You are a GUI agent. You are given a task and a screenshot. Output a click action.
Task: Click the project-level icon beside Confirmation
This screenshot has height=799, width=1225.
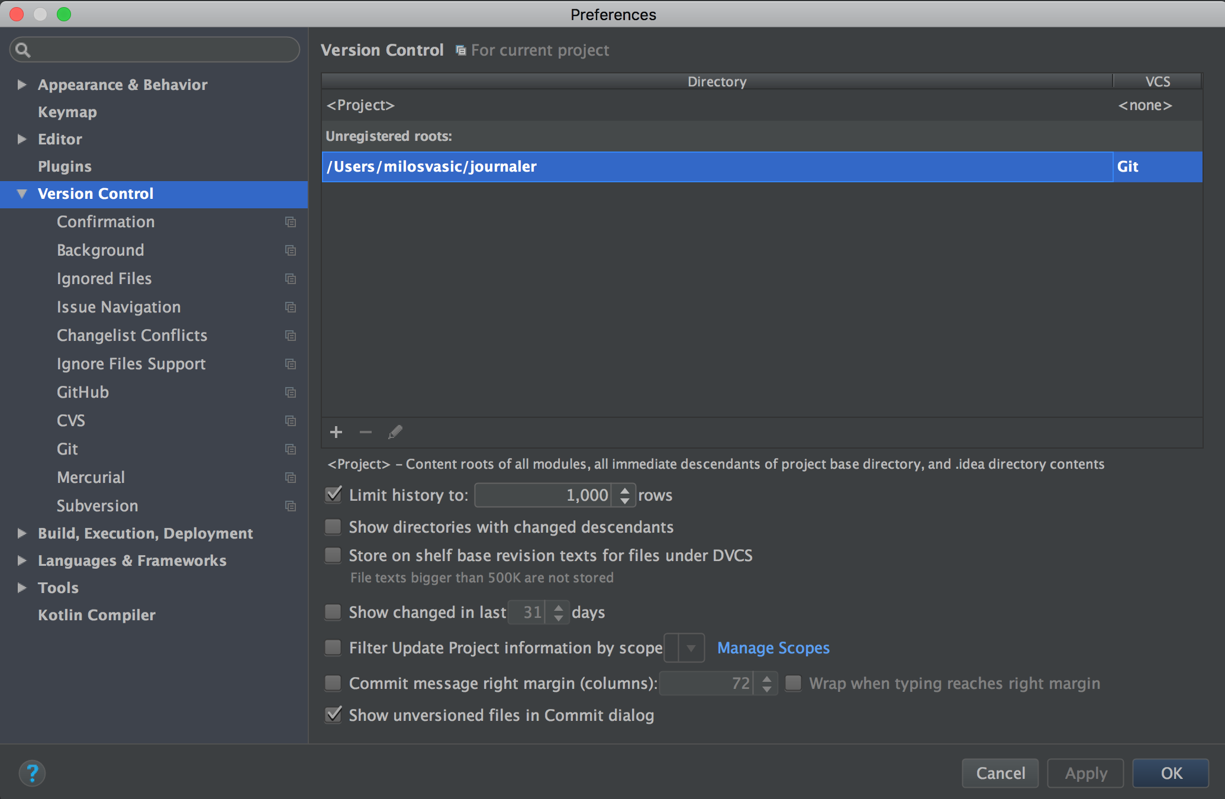coord(291,222)
